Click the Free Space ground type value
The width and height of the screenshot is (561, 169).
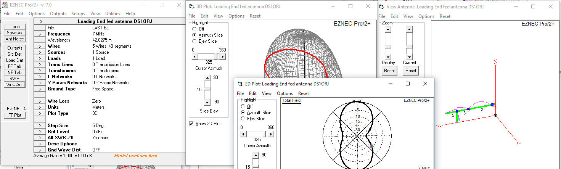pyautogui.click(x=103, y=89)
